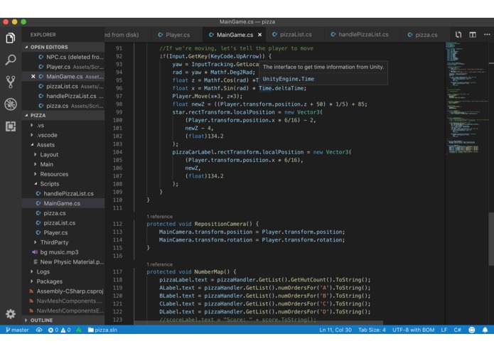Expand the Main folder
The width and height of the screenshot is (494, 351).
(63, 164)
